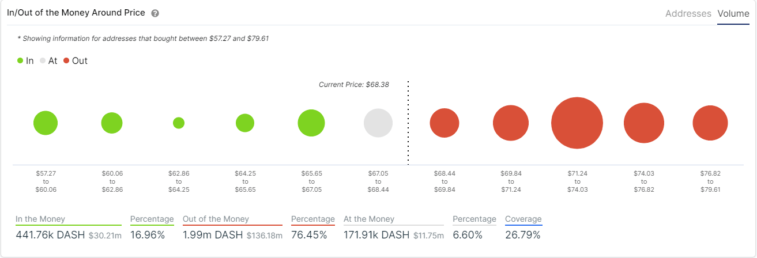Click the red bubble for $76.82 to $79.61

click(x=710, y=123)
